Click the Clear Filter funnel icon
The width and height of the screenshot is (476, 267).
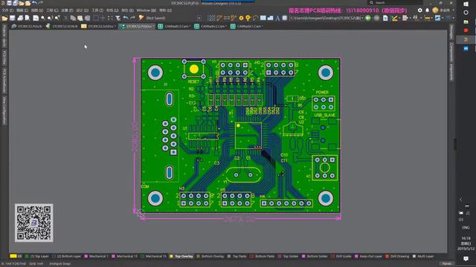(118, 18)
